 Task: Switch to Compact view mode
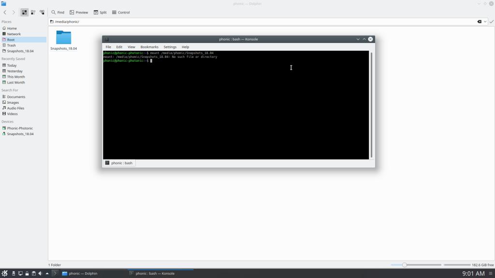[33, 12]
